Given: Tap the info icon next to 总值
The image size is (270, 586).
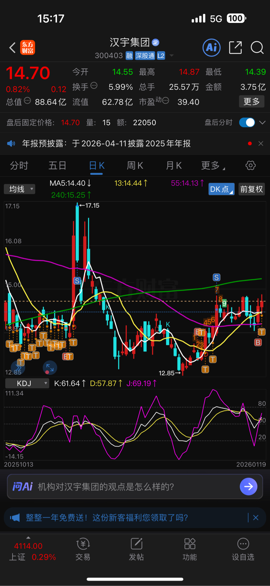Looking at the screenshot, I should click(27, 101).
